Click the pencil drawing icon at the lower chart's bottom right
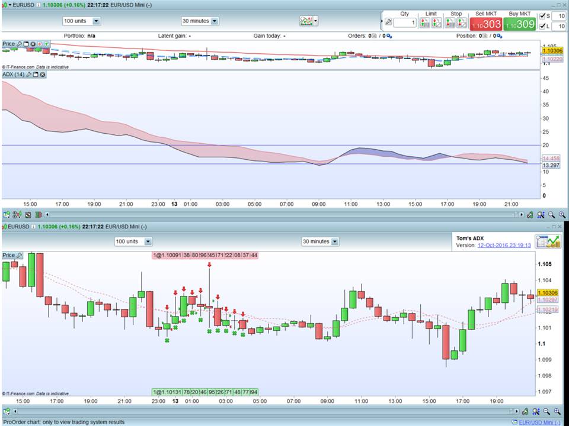The height and width of the screenshot is (426, 569). (x=525, y=412)
